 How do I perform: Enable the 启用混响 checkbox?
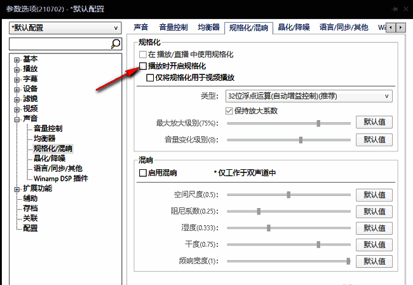coord(143,173)
